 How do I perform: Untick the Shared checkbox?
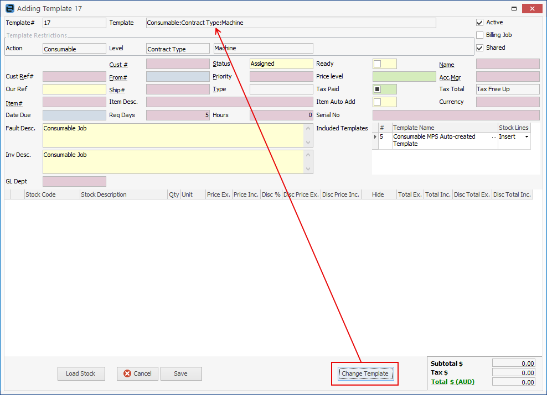click(x=480, y=48)
